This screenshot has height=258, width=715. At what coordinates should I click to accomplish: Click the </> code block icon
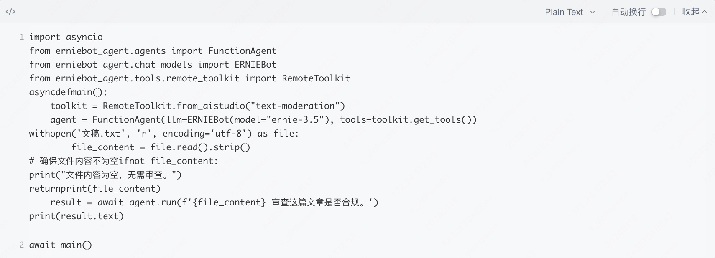pyautogui.click(x=11, y=12)
